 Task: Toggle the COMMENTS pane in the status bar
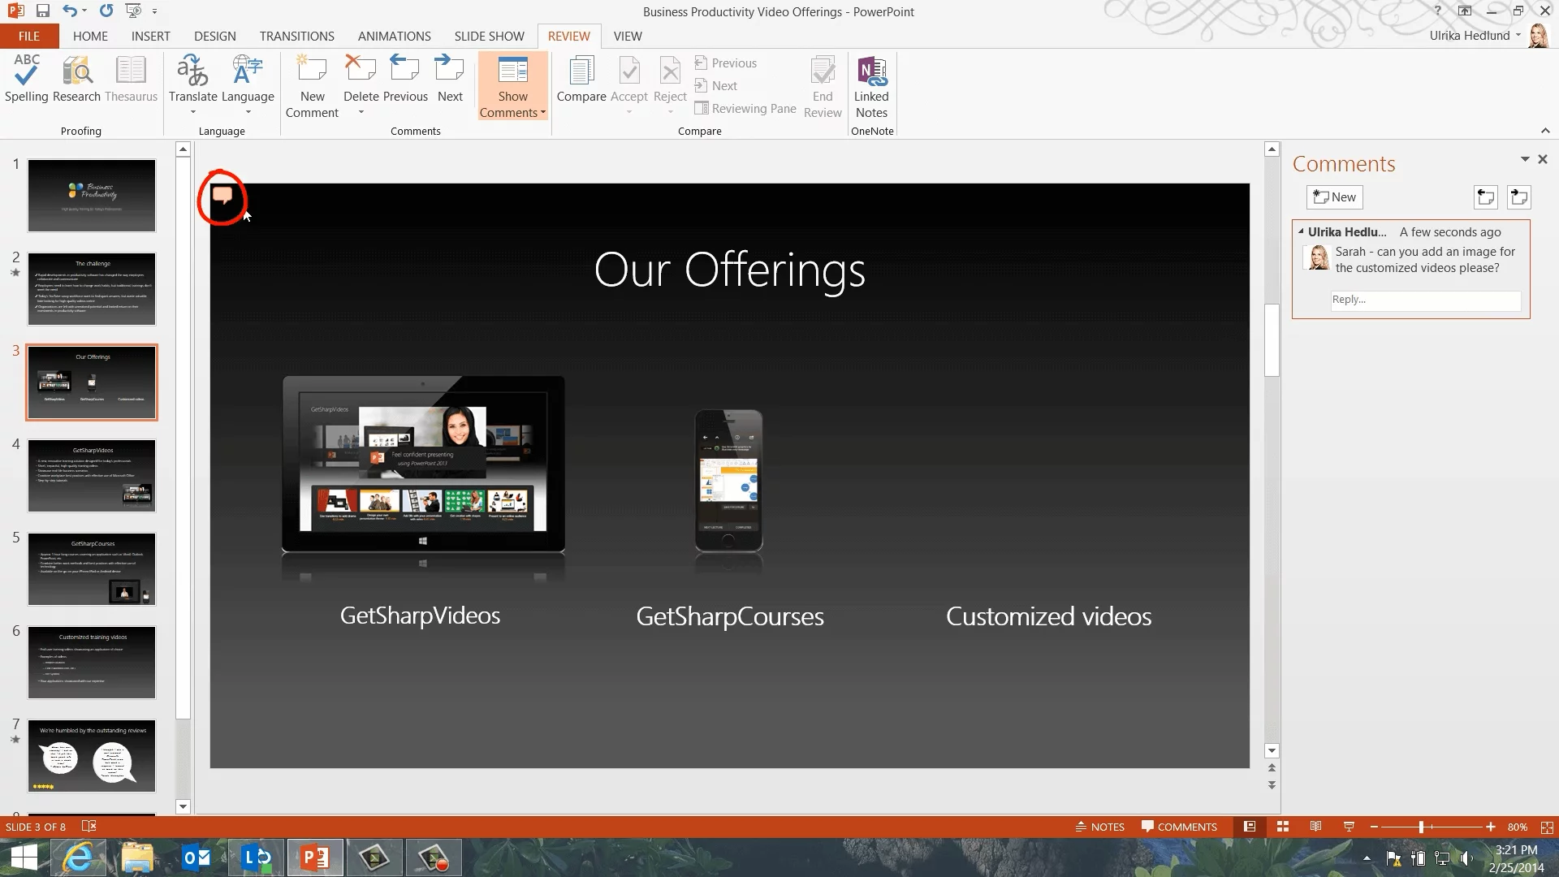click(x=1179, y=827)
